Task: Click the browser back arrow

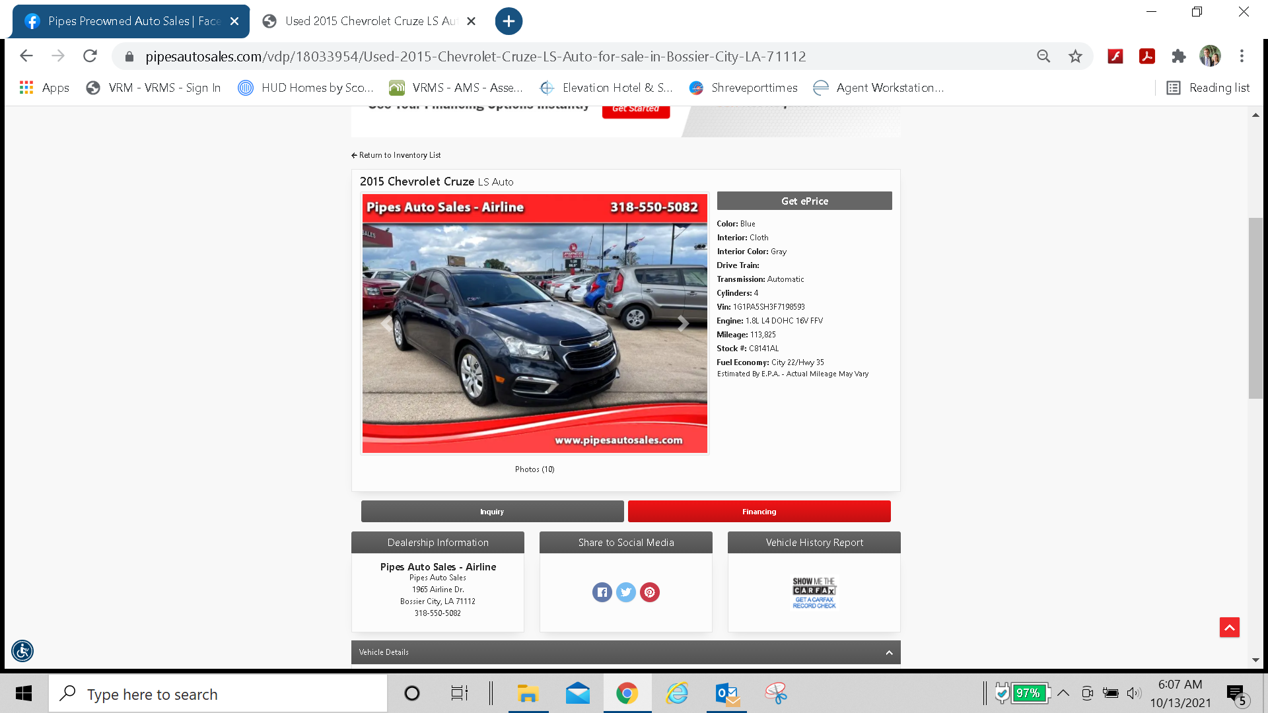Action: (x=26, y=56)
